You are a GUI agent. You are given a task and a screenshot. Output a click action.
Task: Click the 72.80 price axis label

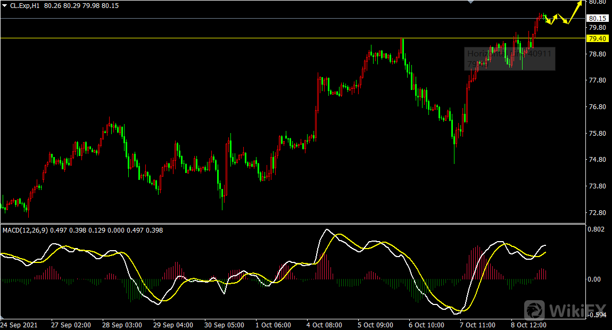(x=596, y=213)
